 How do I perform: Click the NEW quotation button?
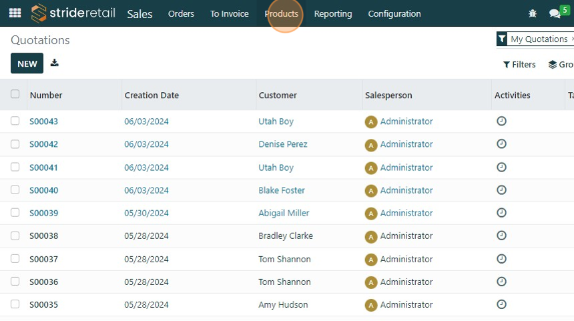pyautogui.click(x=27, y=63)
